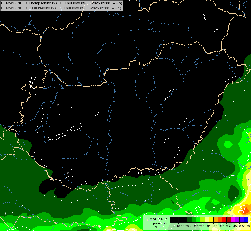The image size is (251, 231).
Task: Click legend scale value 33
Action: click(214, 226)
